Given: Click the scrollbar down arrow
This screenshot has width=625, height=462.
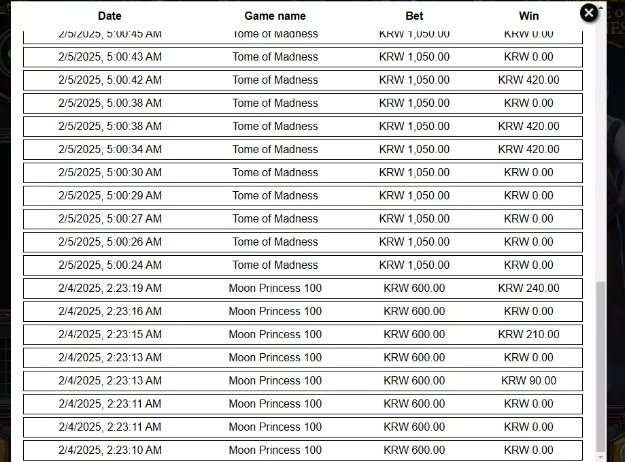Looking at the screenshot, I should pos(601,457).
